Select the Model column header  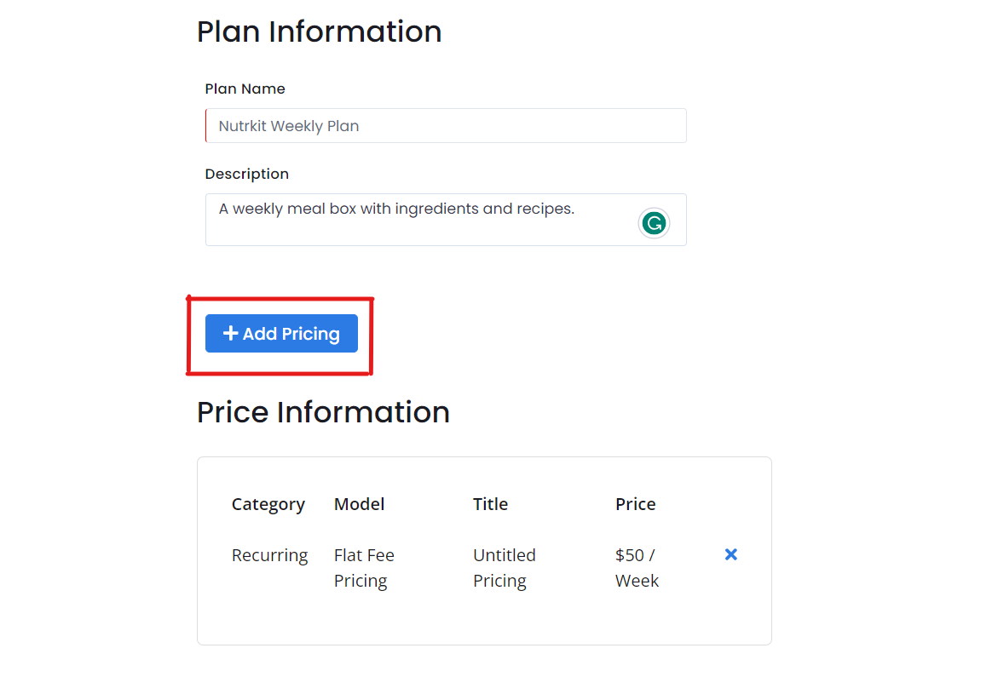click(x=359, y=504)
